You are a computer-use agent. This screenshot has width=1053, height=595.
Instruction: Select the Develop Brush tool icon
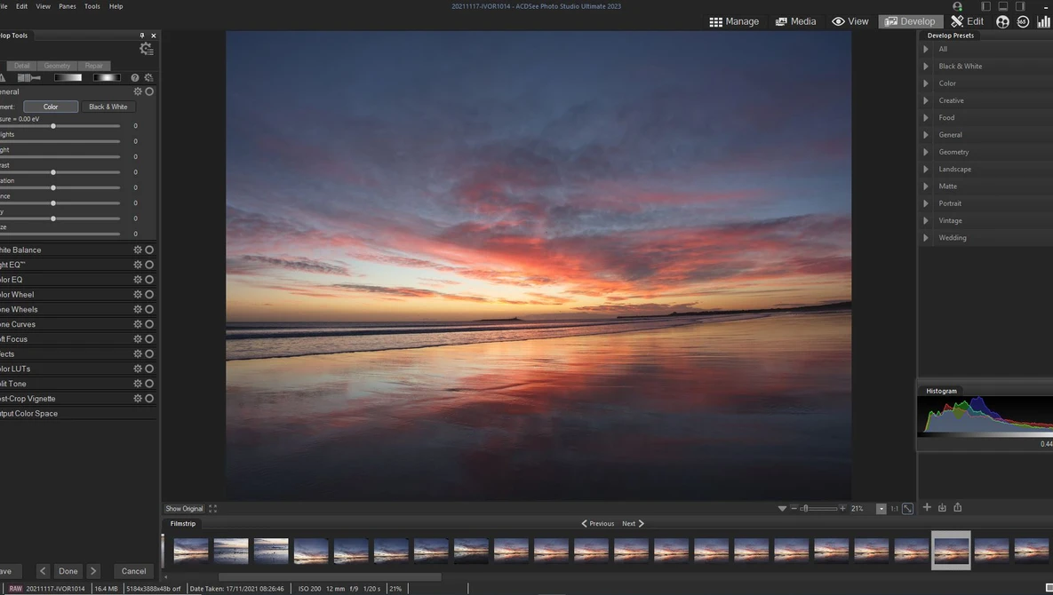[x=28, y=78]
